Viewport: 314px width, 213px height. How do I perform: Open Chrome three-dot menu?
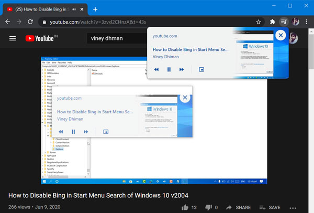[x=307, y=22]
